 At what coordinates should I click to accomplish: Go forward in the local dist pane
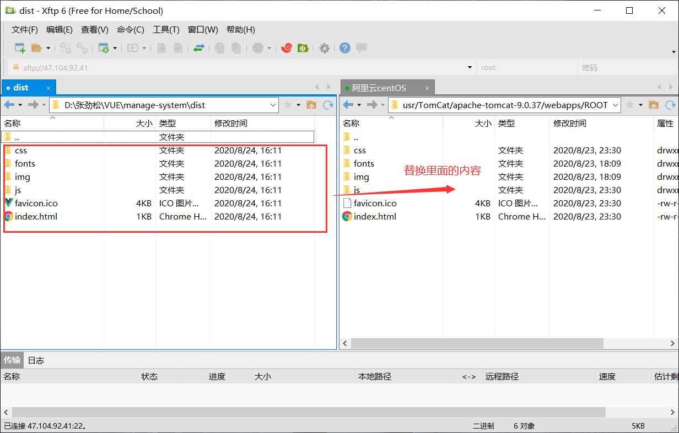[33, 105]
